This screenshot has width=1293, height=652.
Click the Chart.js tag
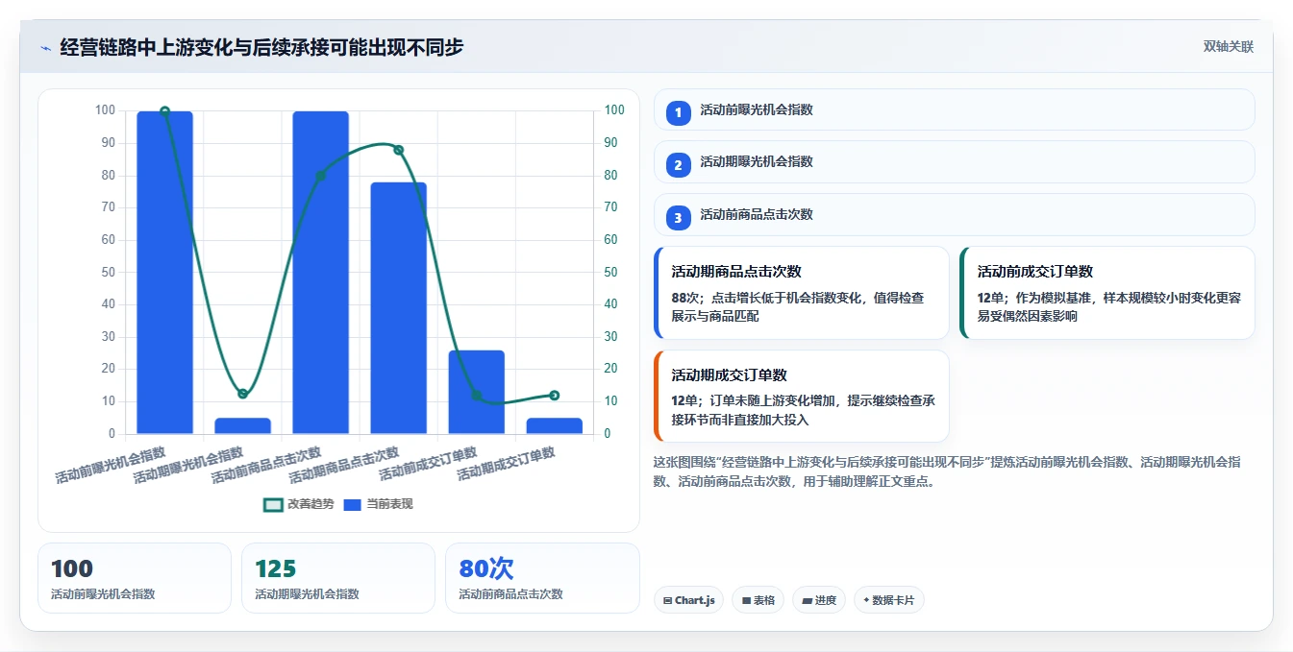689,600
